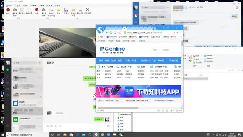
Task: Open the 笔记本·平板 category link
Action: (126, 67)
